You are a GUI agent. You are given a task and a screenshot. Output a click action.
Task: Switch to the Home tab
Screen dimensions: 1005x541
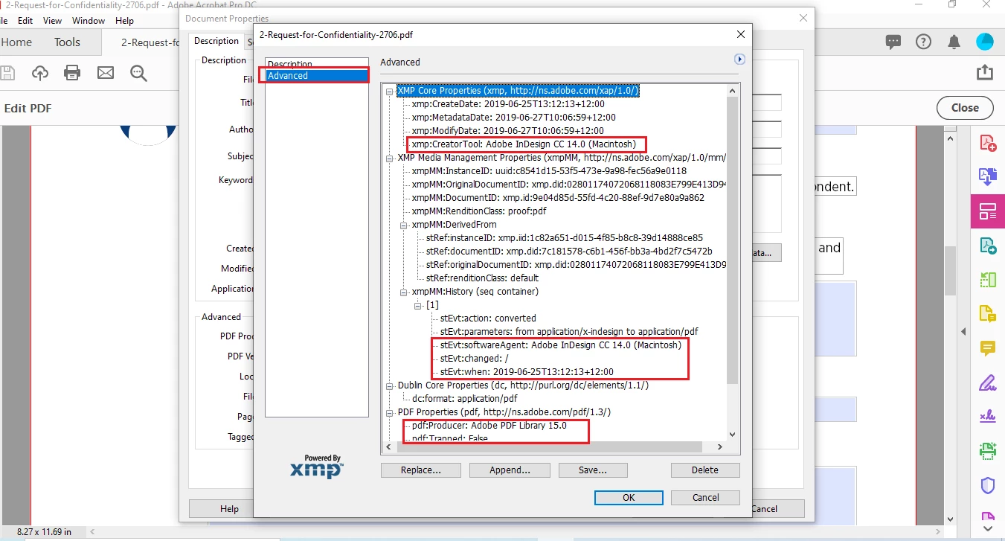click(x=16, y=42)
